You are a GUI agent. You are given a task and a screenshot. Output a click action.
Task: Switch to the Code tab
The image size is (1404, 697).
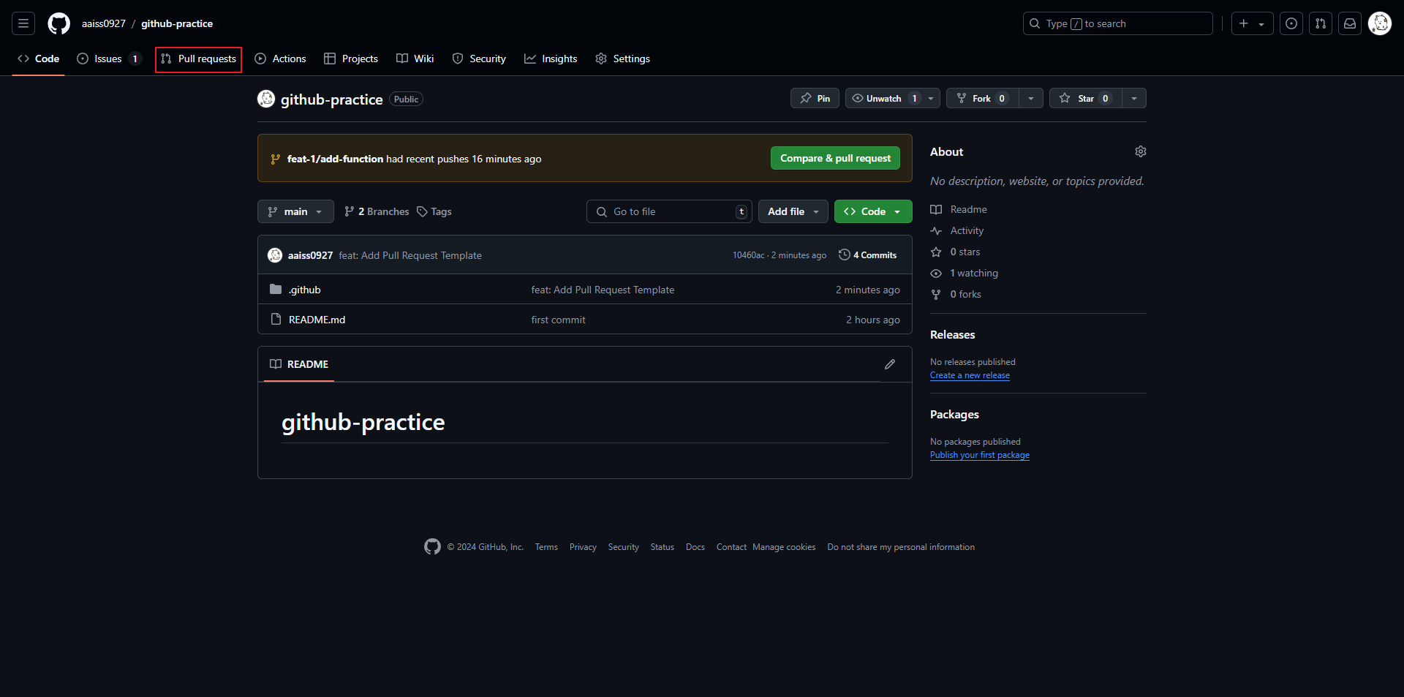point(39,59)
